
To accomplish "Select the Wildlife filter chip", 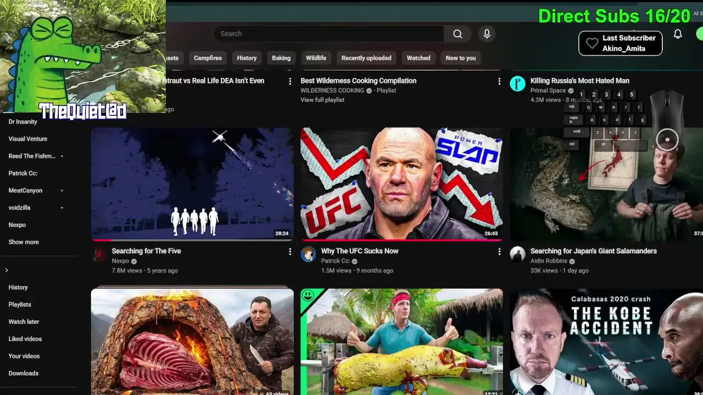I will [316, 58].
